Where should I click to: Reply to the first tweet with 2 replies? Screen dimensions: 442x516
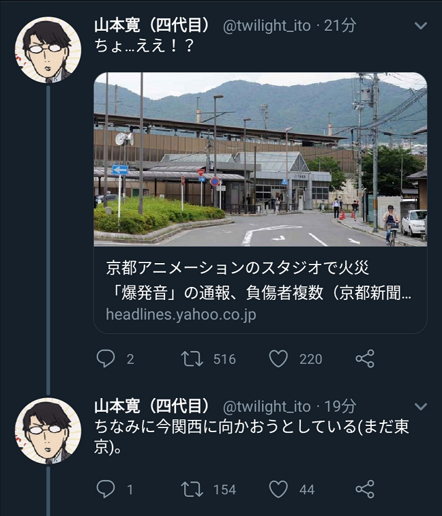pos(106,359)
